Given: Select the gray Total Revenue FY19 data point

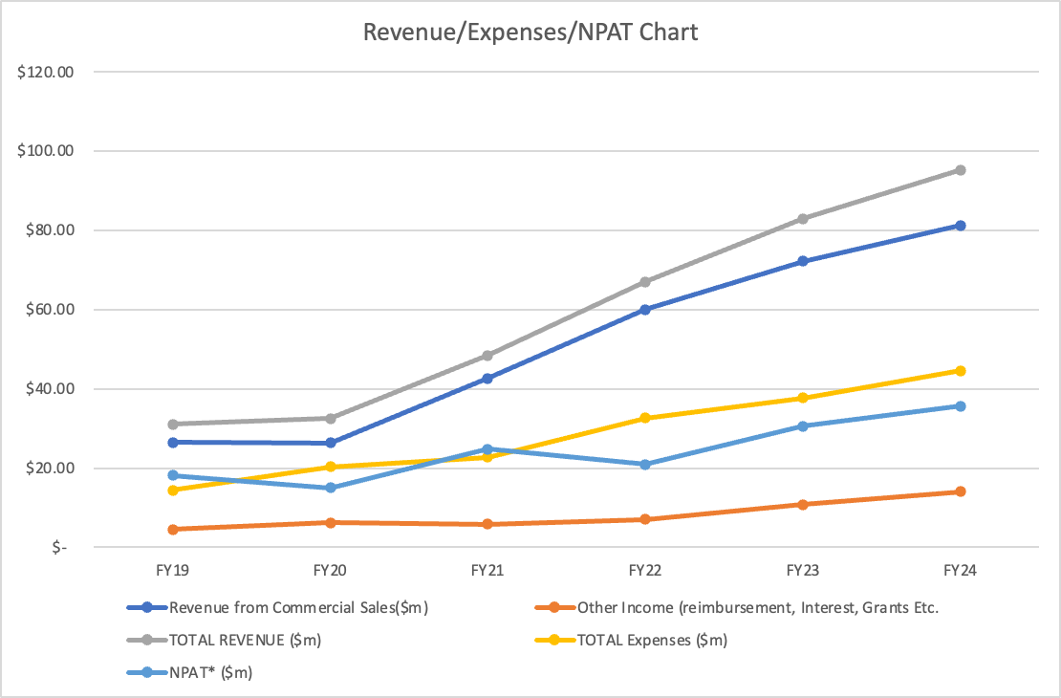Looking at the screenshot, I should (173, 424).
